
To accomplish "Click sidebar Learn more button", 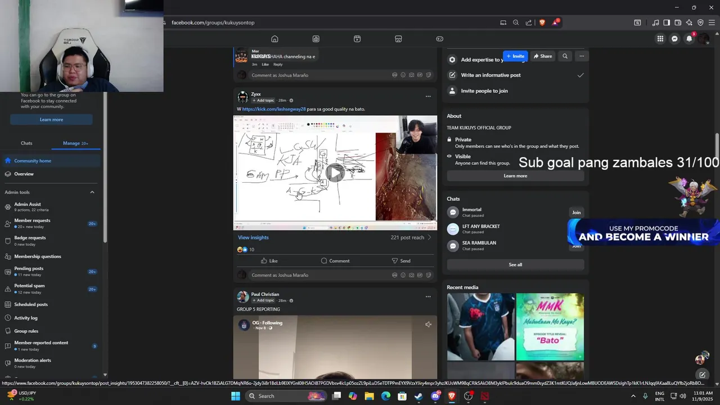I will tap(51, 119).
